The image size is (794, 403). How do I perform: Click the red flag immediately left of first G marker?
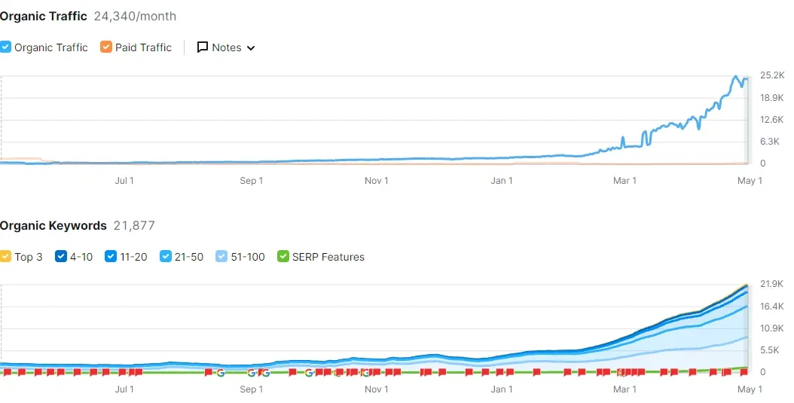point(208,372)
